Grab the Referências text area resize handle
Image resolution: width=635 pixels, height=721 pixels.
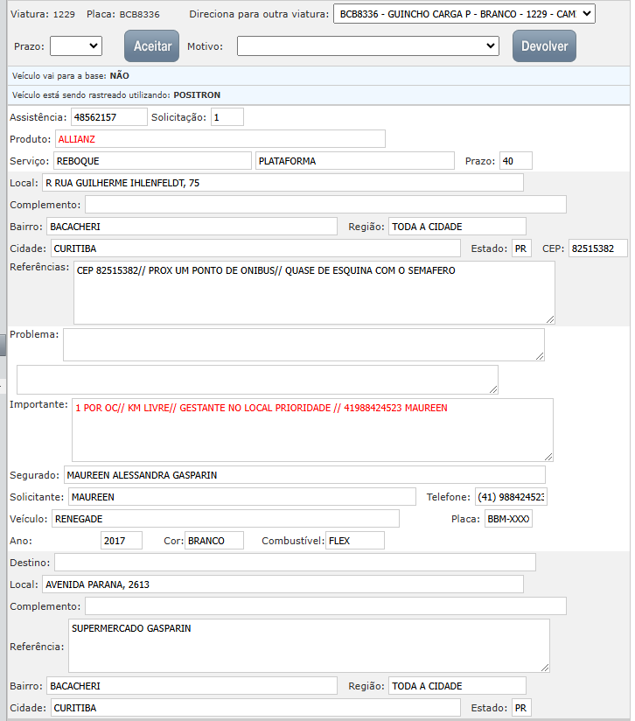[549, 318]
